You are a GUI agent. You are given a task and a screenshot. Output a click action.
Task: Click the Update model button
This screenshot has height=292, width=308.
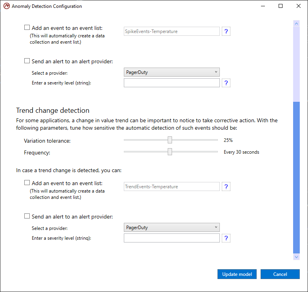(237, 274)
